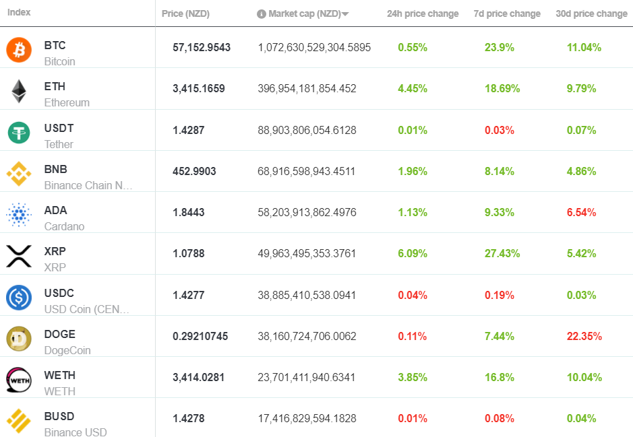Screen dimensions: 633x437
Task: Click BUSD 7d change 0.08%
Action: pyautogui.click(x=500, y=418)
